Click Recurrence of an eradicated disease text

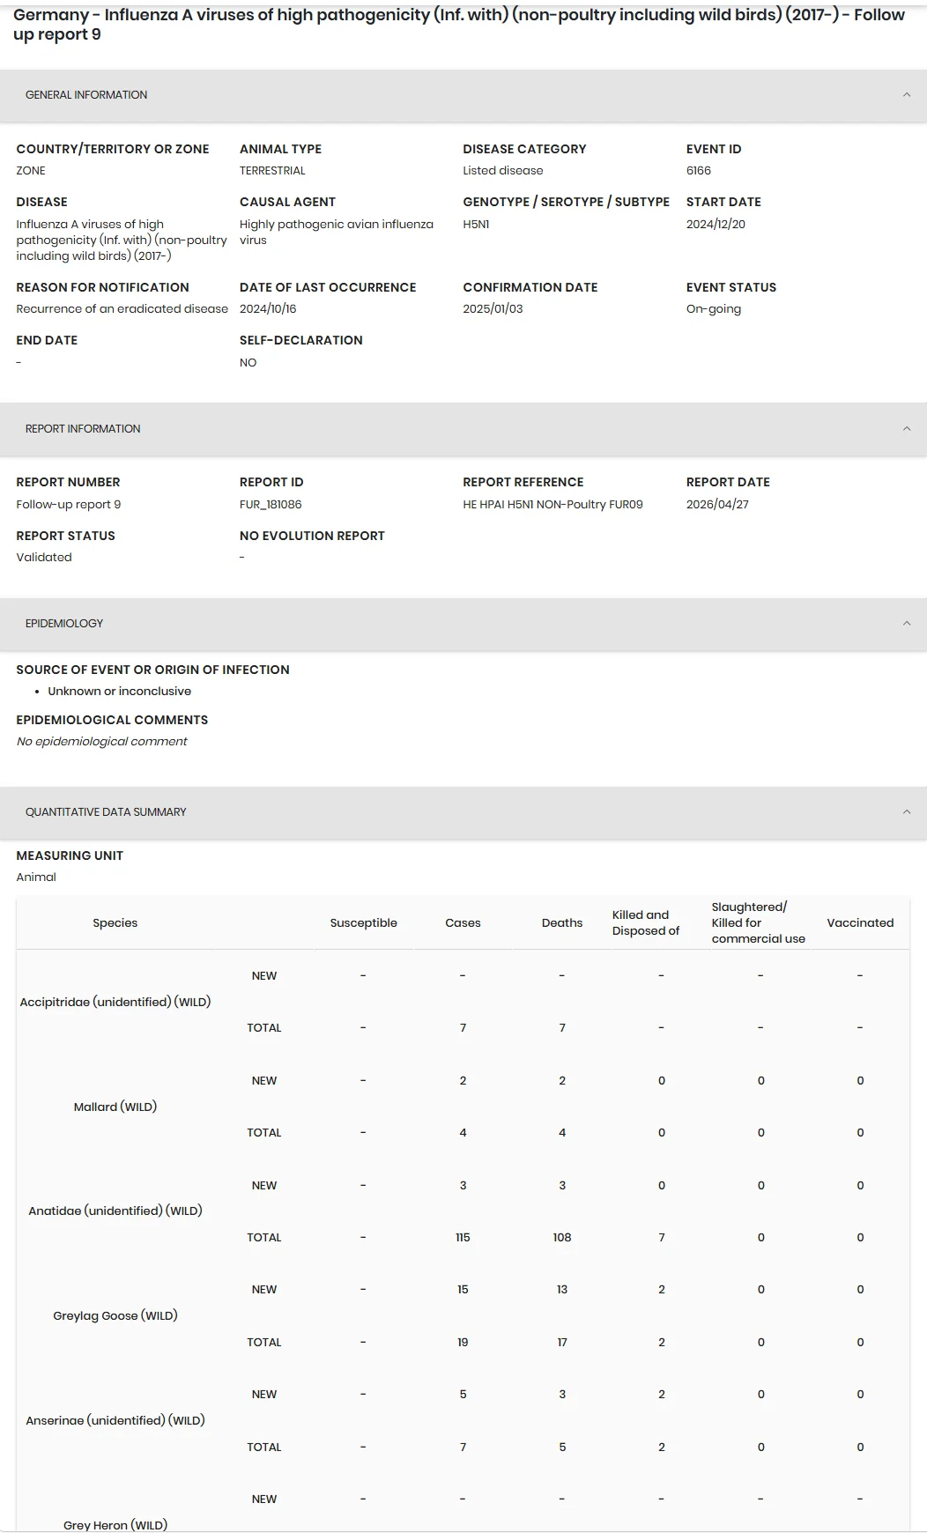coord(122,309)
